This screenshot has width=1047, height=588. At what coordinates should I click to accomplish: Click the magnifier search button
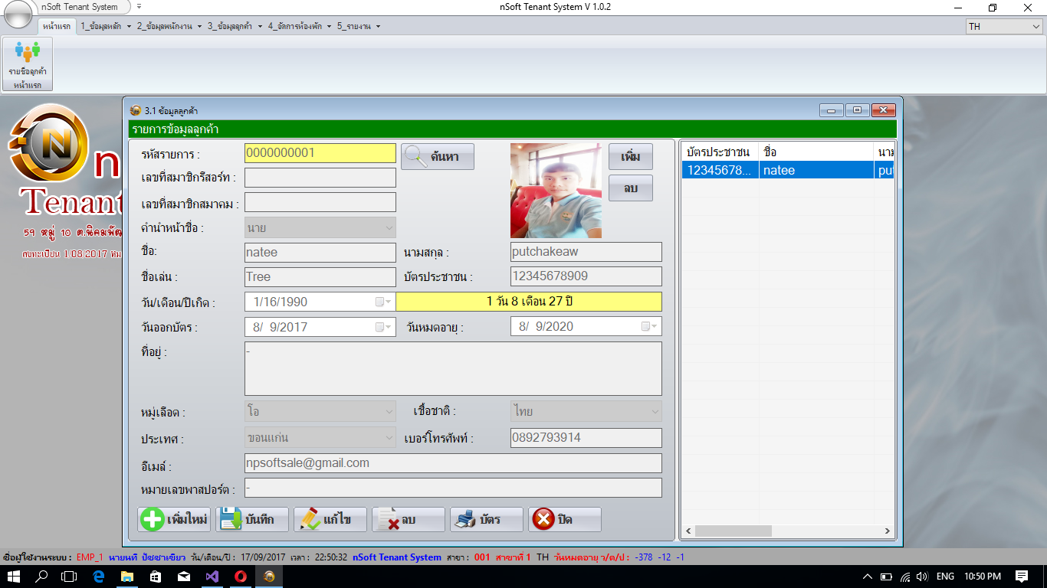[437, 156]
